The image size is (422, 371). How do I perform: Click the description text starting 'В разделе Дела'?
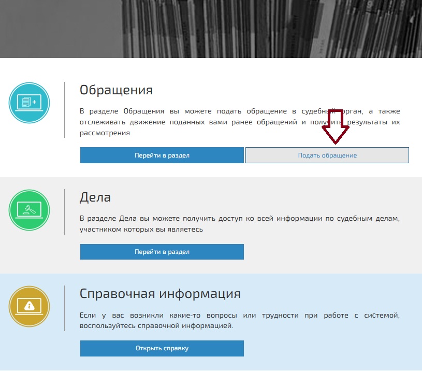[240, 224]
